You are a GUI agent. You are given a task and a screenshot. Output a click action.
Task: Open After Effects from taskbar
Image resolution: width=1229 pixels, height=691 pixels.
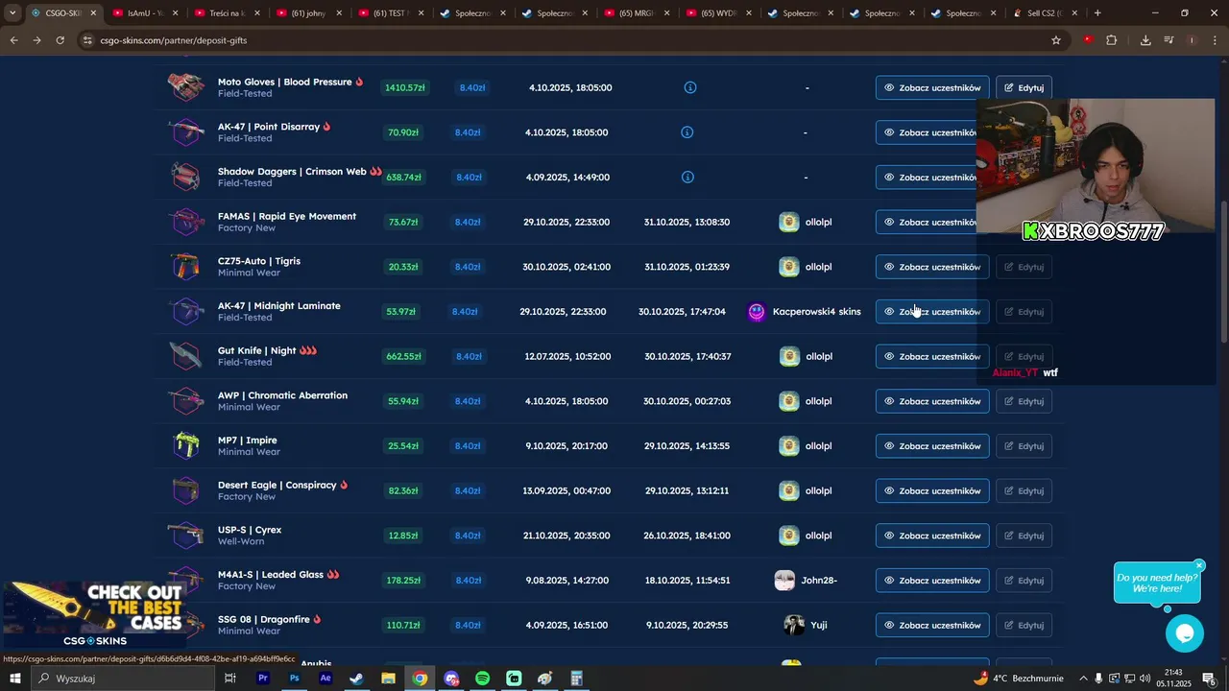325,679
